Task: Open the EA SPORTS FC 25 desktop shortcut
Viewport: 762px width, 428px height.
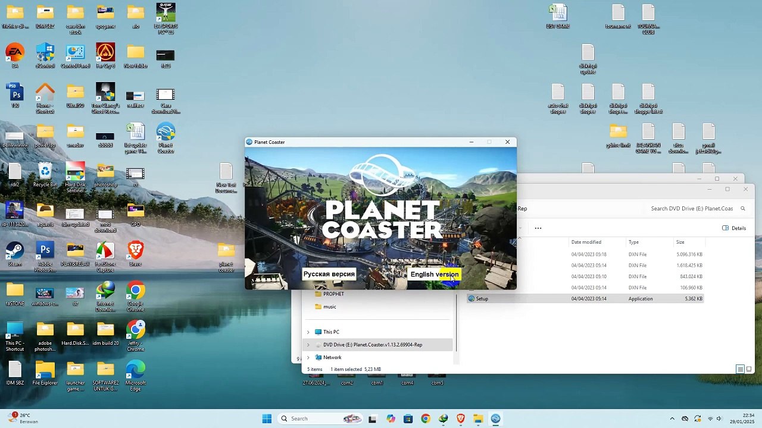Action: coord(165,18)
